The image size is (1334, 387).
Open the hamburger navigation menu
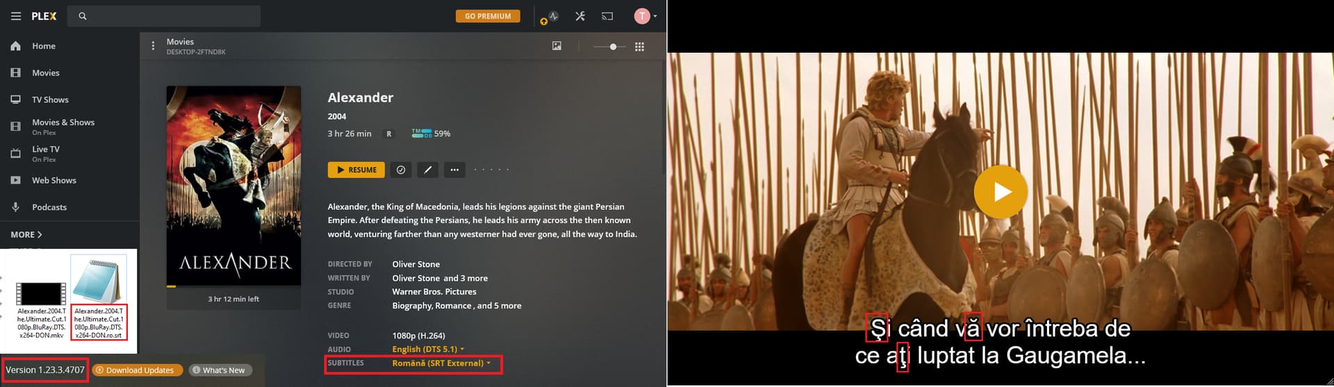pos(15,16)
